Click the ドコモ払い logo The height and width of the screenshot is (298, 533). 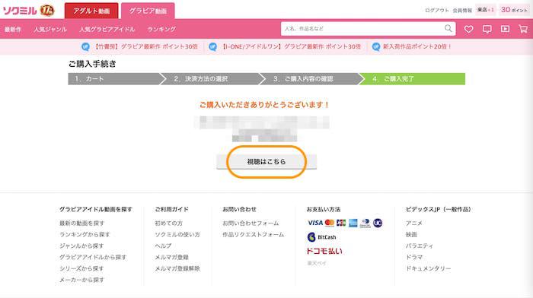[324, 251]
